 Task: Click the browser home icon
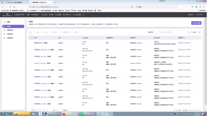pos(14,7)
